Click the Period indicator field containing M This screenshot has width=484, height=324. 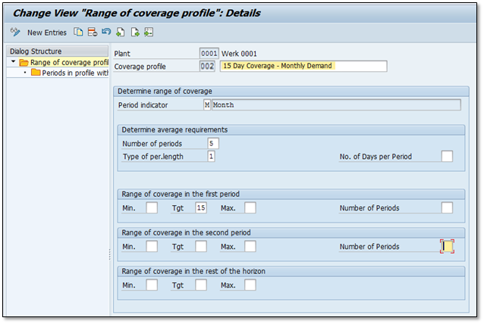[x=207, y=105]
